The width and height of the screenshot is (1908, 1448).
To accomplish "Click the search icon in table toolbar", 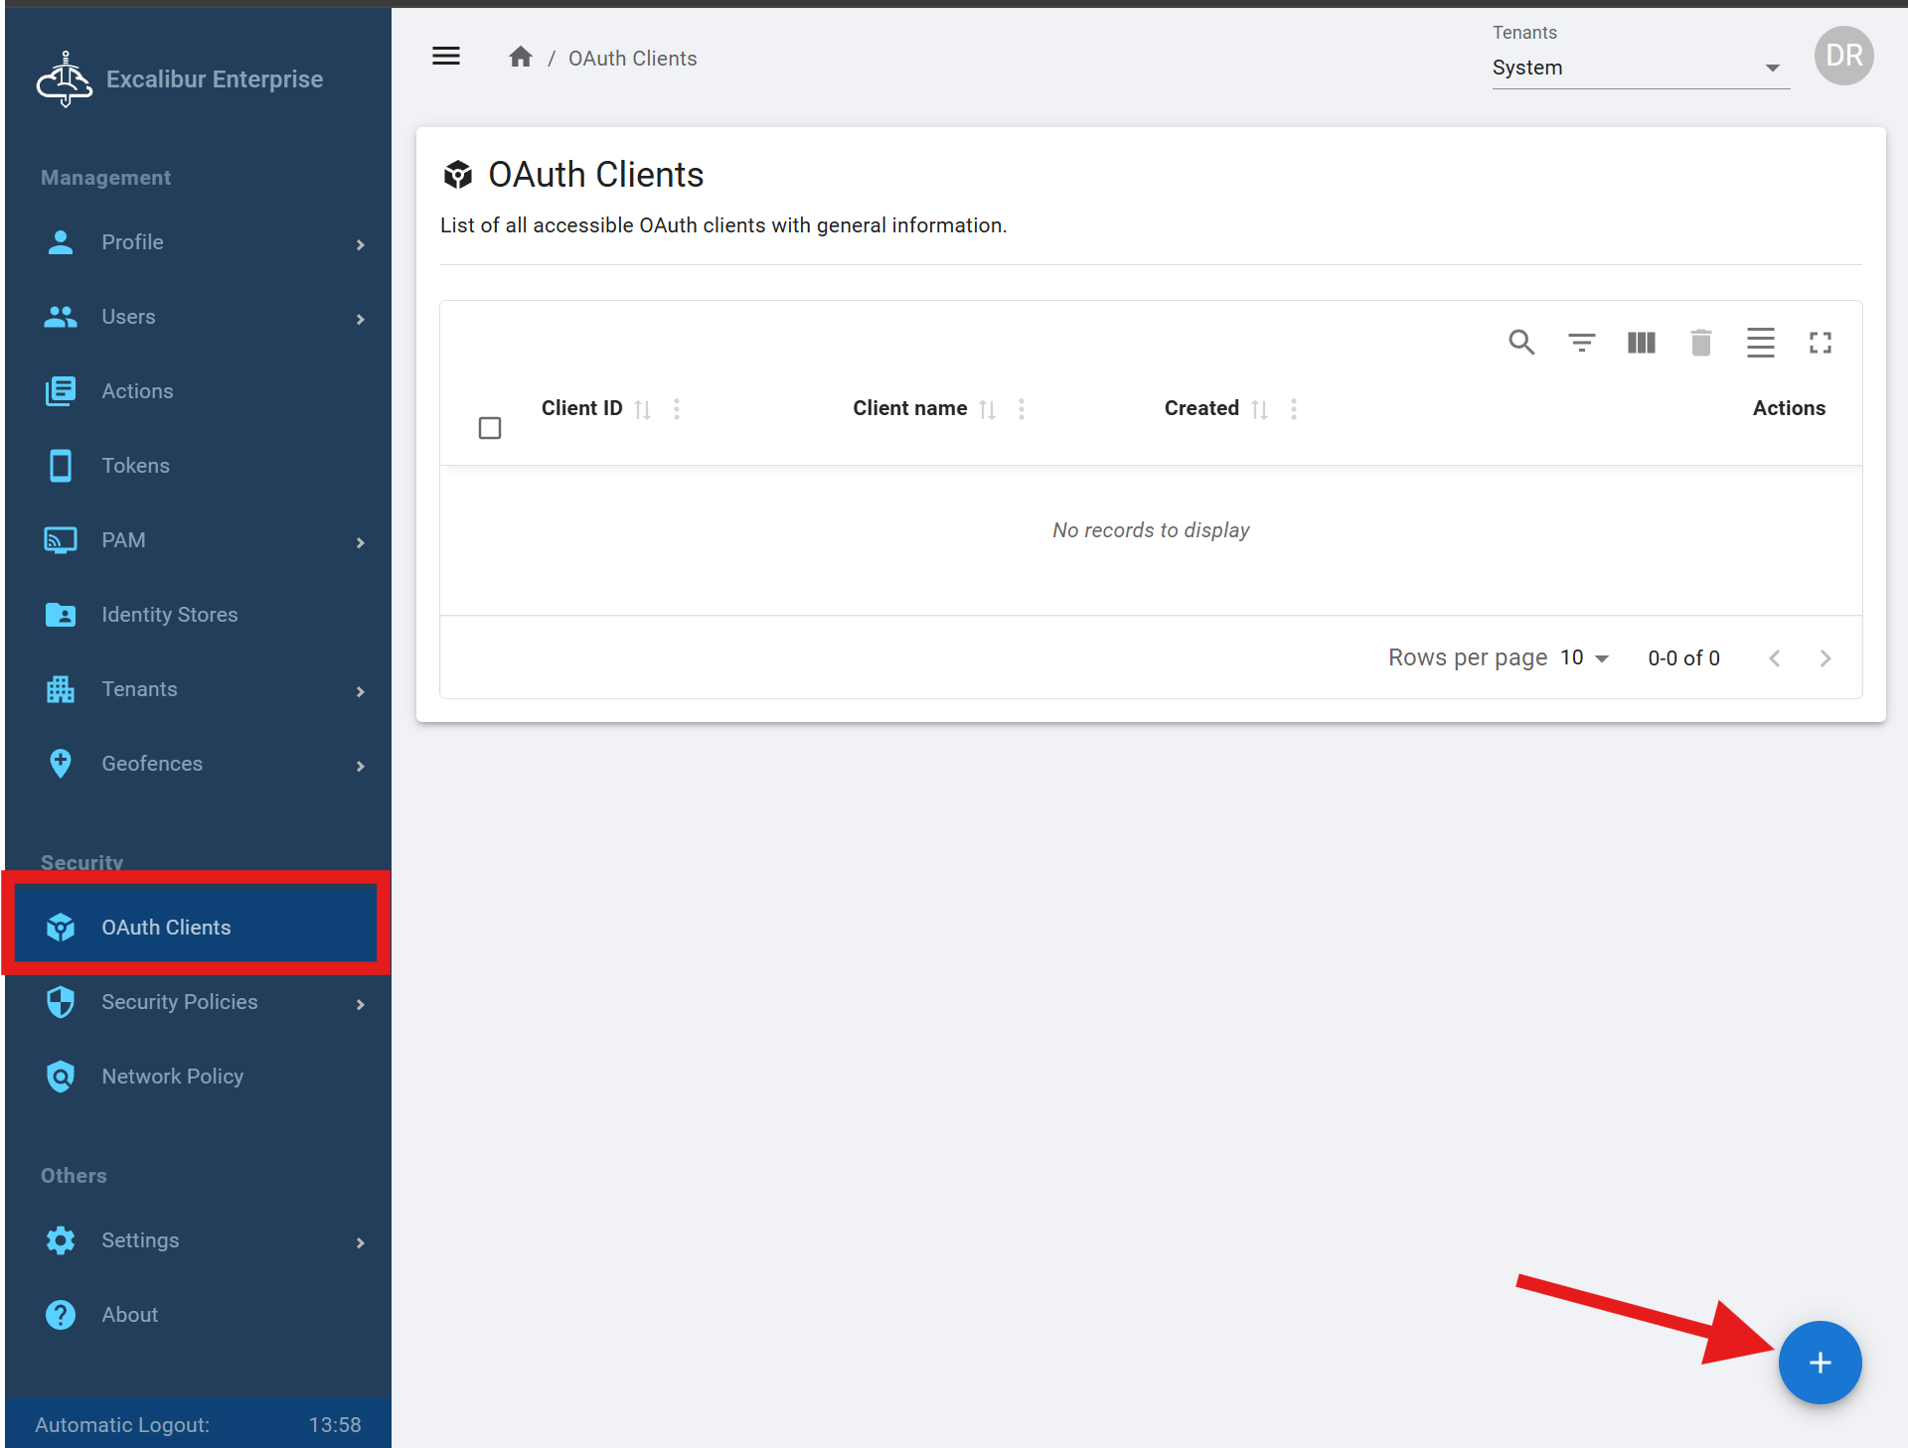I will (x=1521, y=343).
